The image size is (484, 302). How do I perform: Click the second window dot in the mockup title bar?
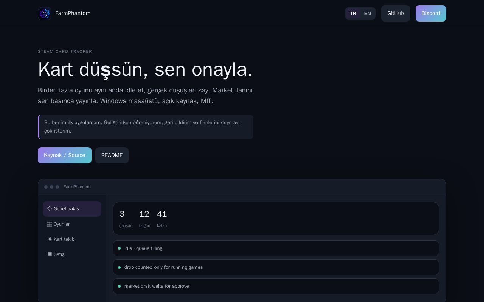(x=52, y=187)
